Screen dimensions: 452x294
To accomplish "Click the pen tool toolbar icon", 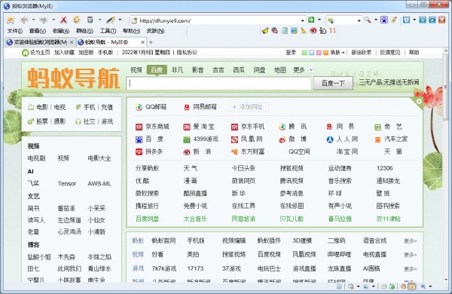I will click(x=111, y=20).
